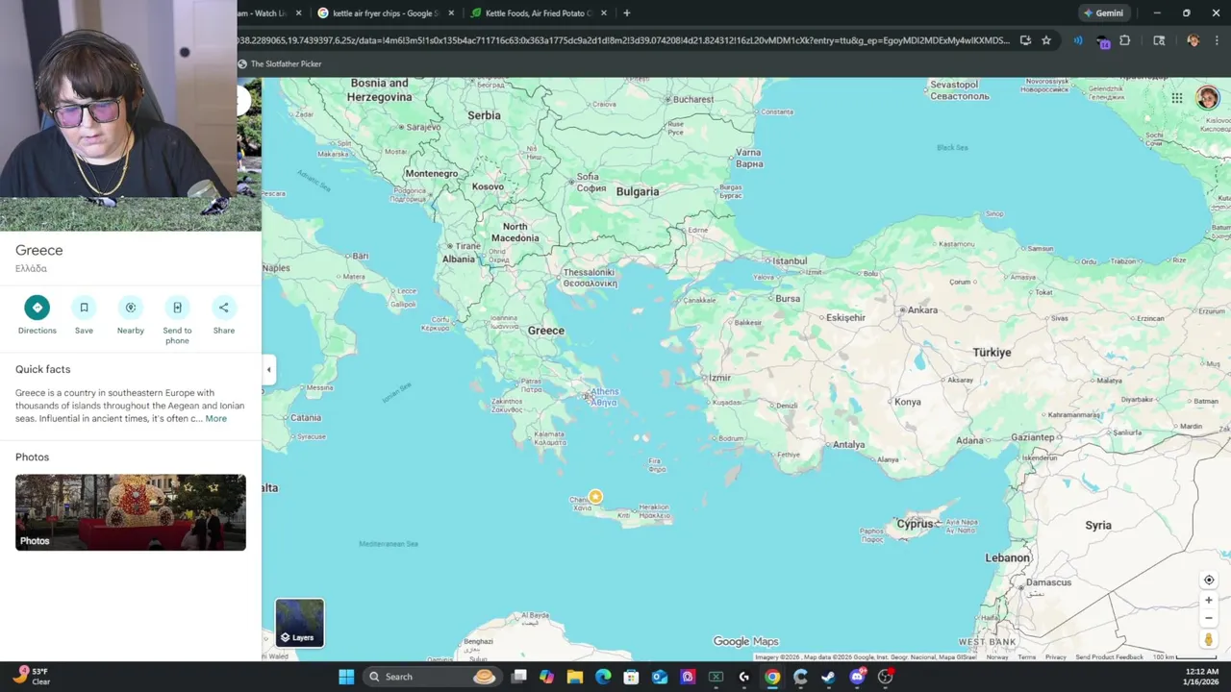
Task: Open the Chrome profile avatar
Action: [1193, 40]
